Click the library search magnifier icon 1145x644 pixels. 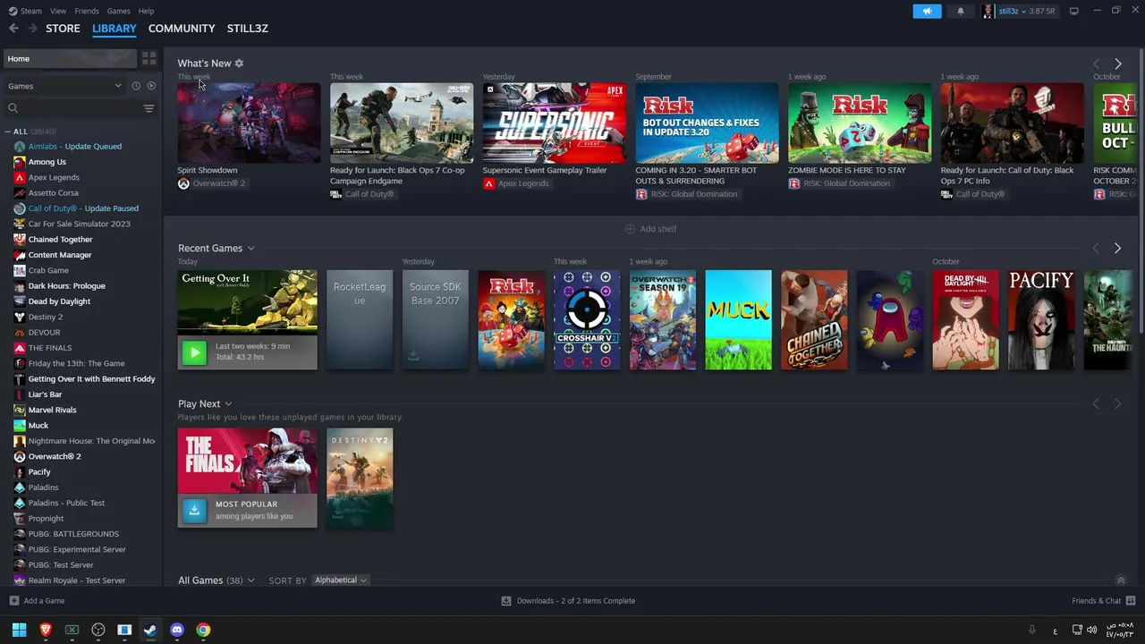pyautogui.click(x=13, y=108)
